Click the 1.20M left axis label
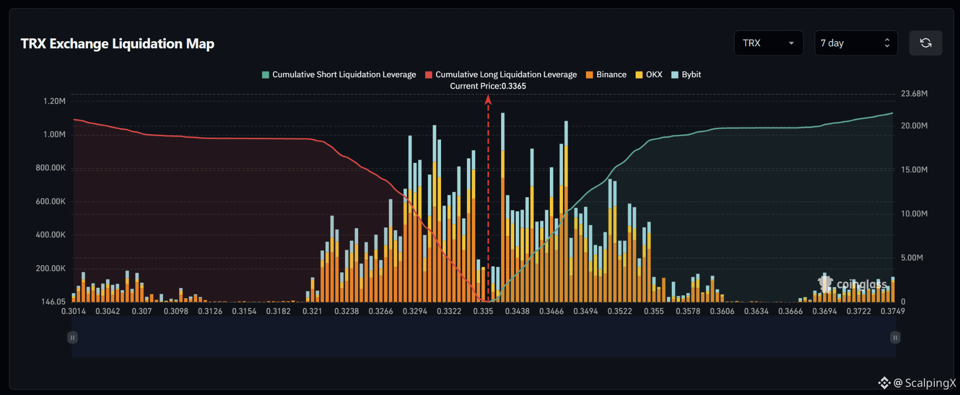Viewport: 960px width, 395px height. (x=54, y=101)
